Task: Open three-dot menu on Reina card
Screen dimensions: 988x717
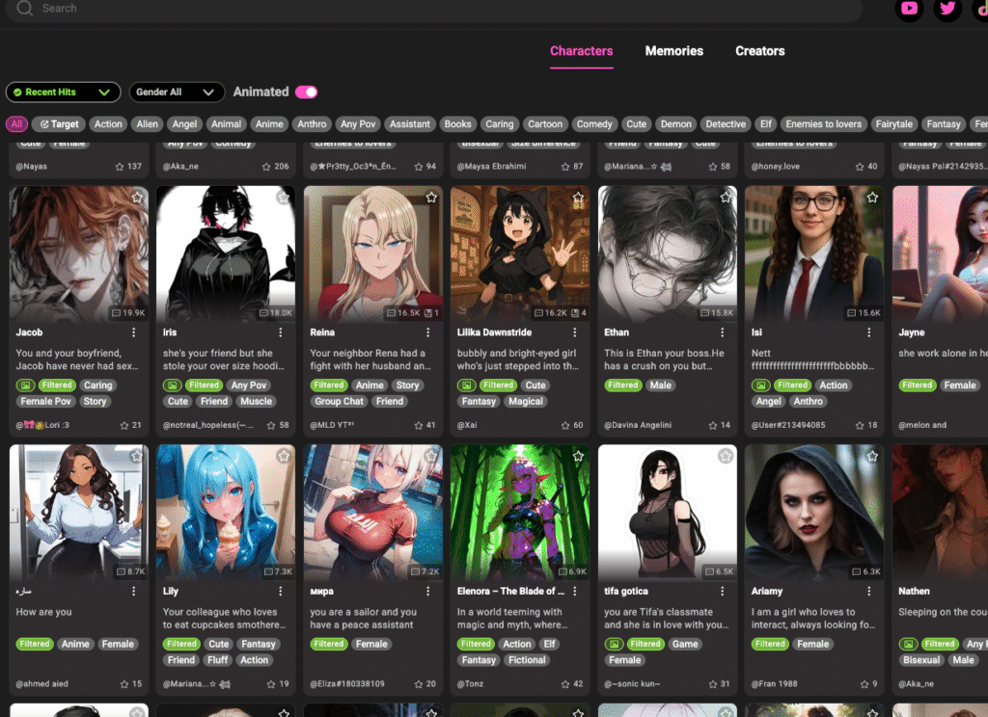Action: [427, 332]
